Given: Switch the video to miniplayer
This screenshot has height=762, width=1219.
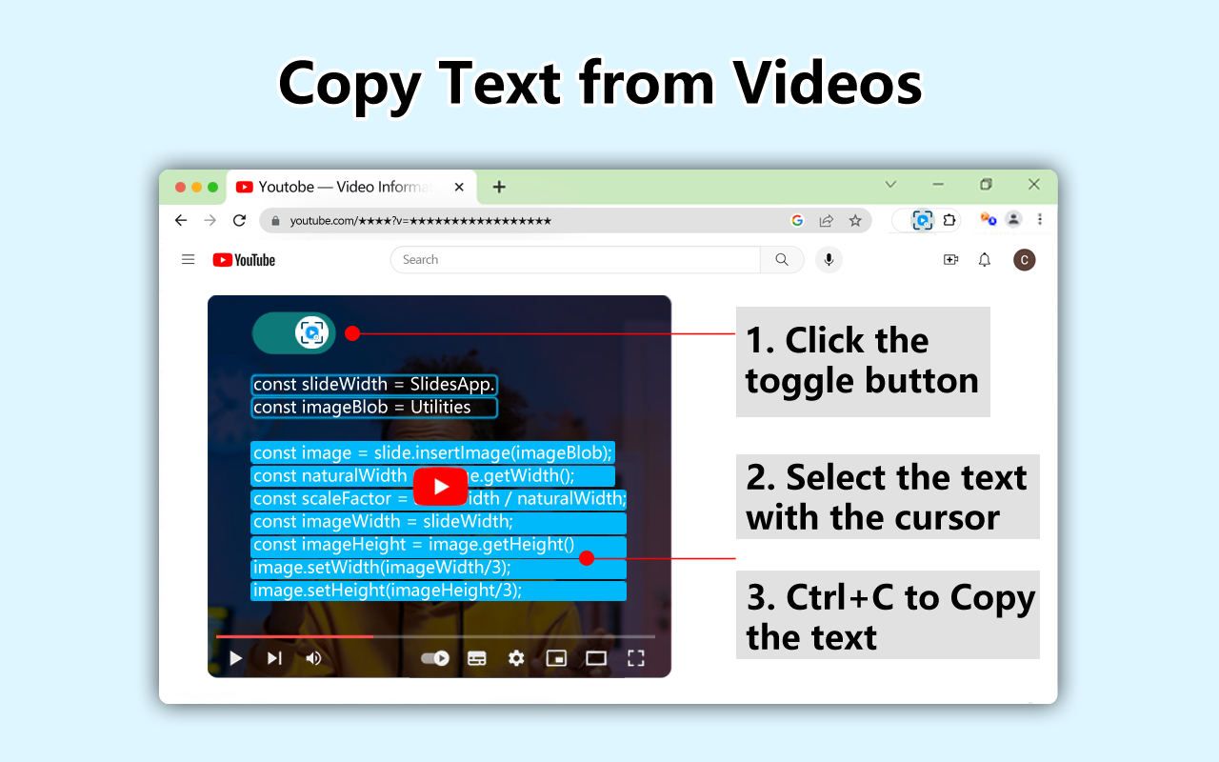Looking at the screenshot, I should 556,658.
